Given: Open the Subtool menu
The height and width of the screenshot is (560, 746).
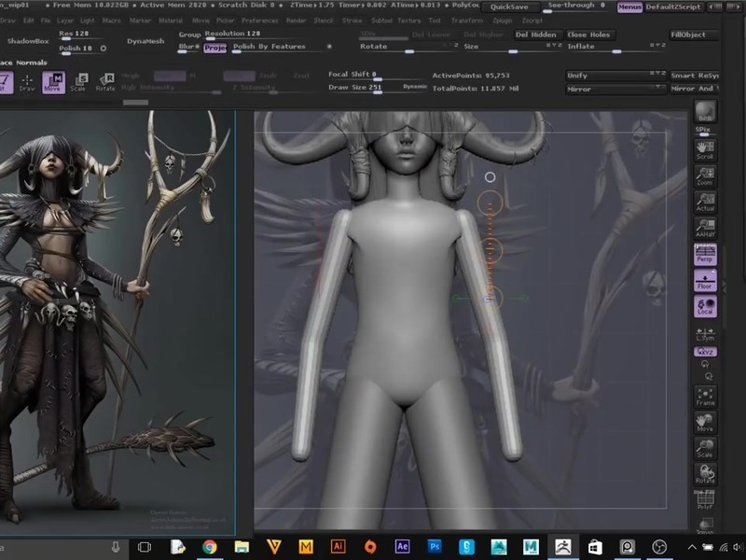Looking at the screenshot, I should 381,21.
